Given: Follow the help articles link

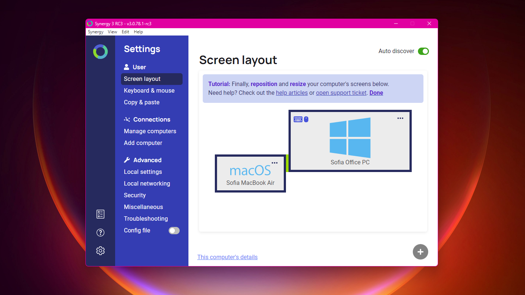Looking at the screenshot, I should 292,93.
